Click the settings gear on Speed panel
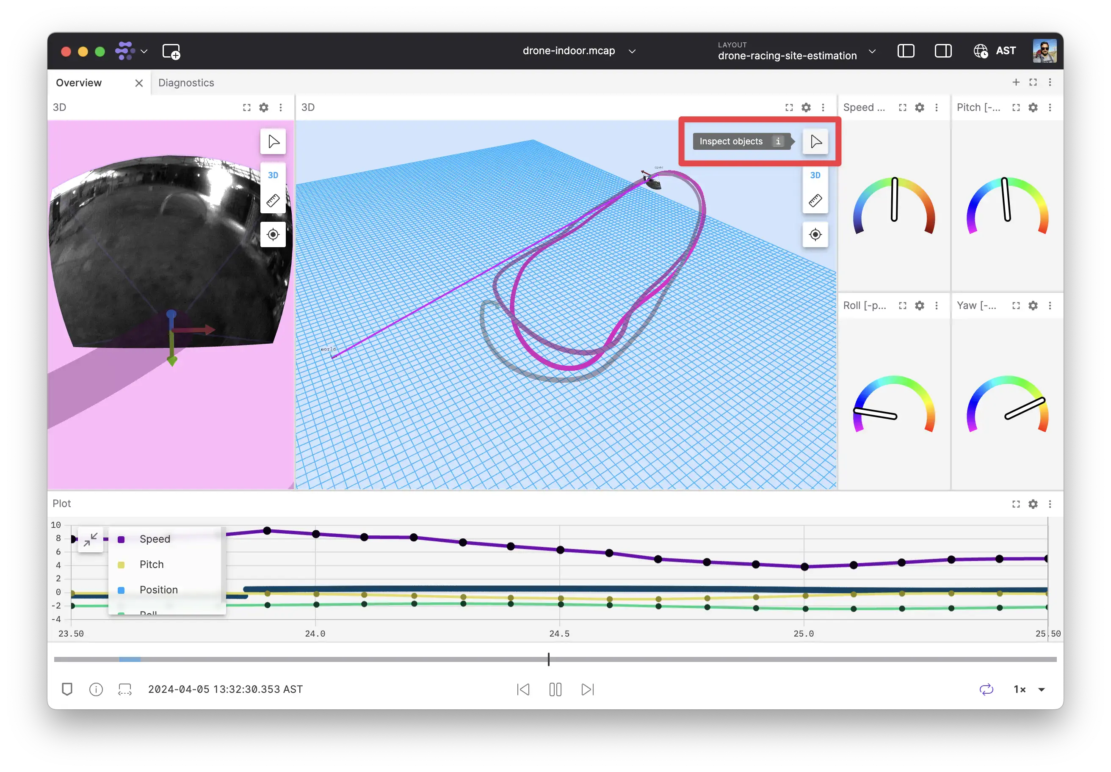 tap(920, 107)
